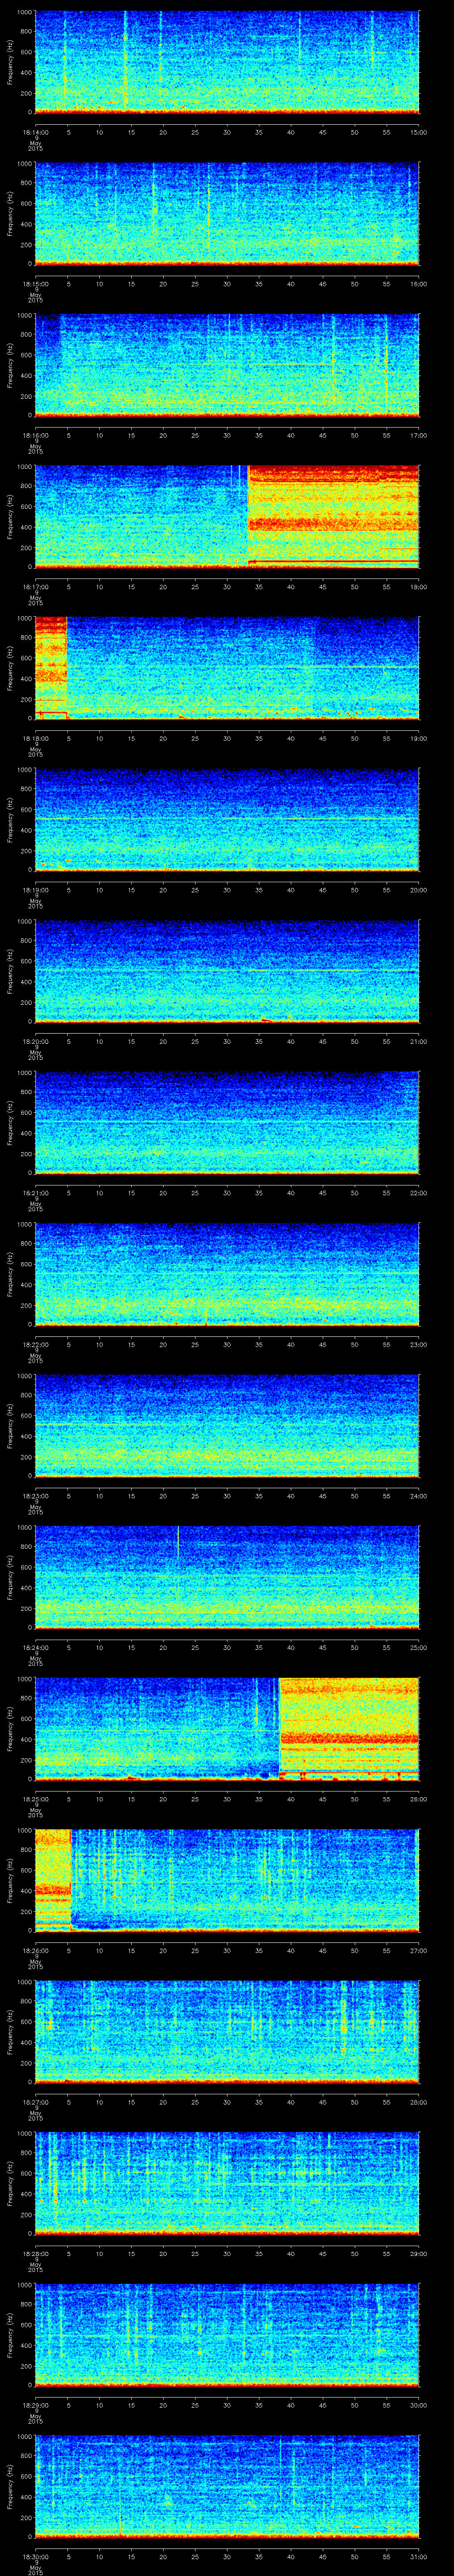
Task: Click the '18:27:00' start time label
Action: click(35, 2101)
